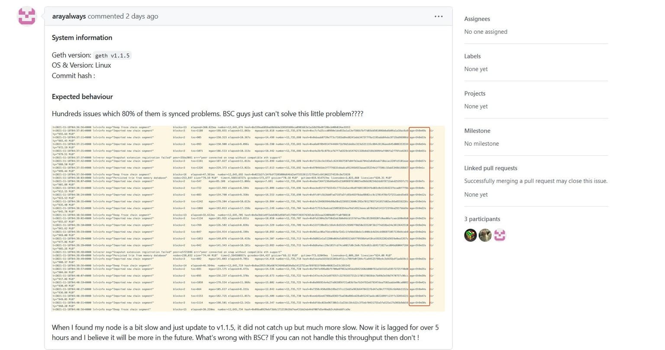
Task: Click the "No one assigned" text
Action: 485,32
